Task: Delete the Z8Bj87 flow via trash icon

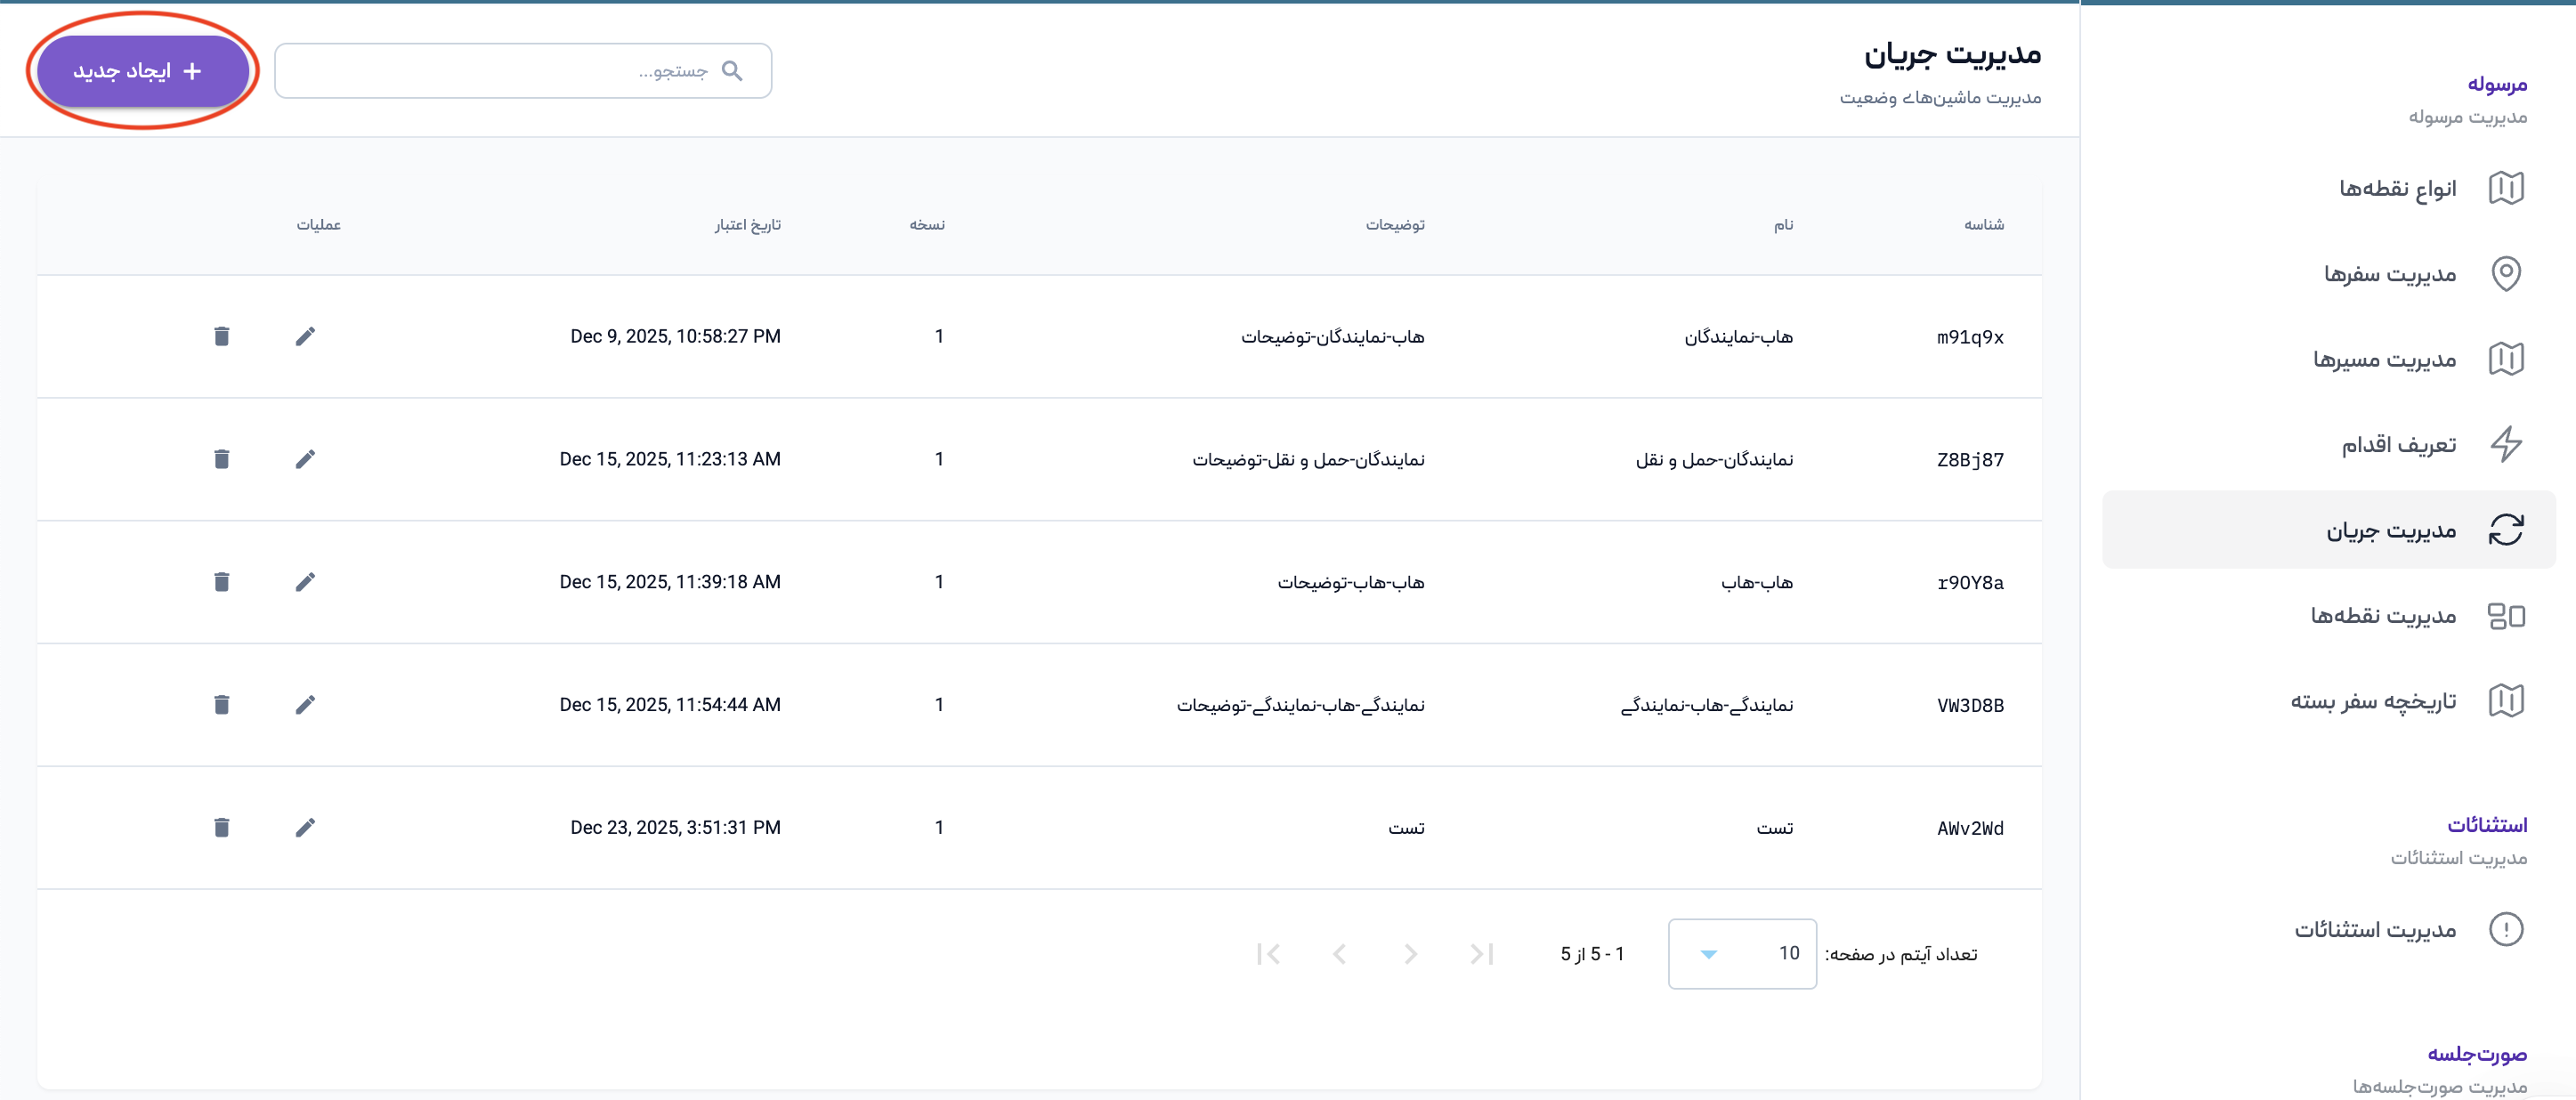Action: tap(222, 459)
